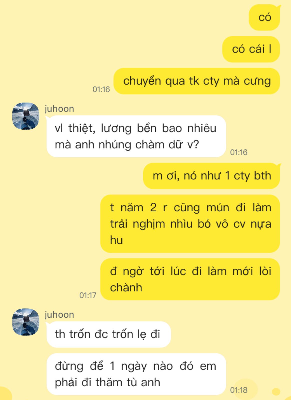The image size is (291, 400).
Task: Click the 01:17 timestamp next to 'chành'
Action: [x=88, y=295]
